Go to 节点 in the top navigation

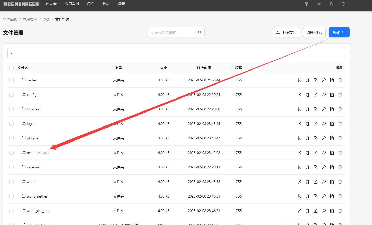(106, 4)
